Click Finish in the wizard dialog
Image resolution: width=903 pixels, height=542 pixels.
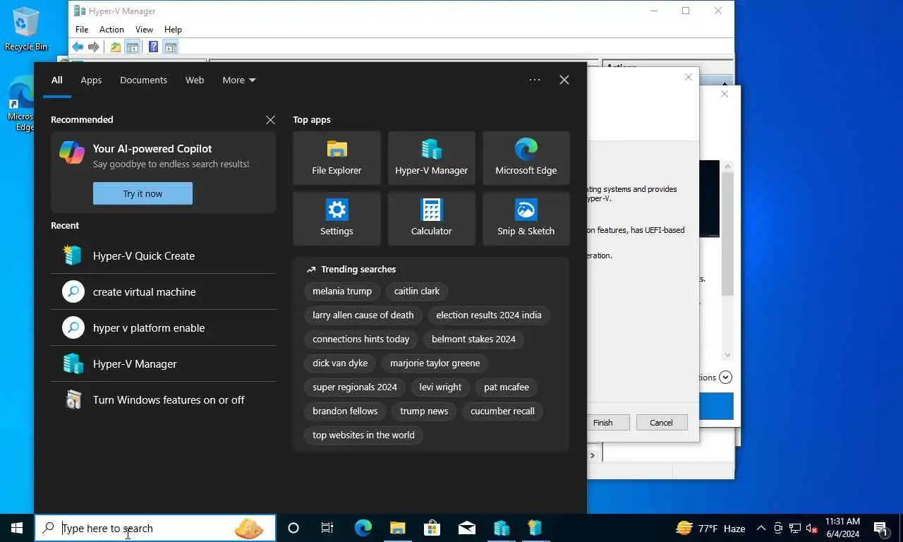point(603,423)
